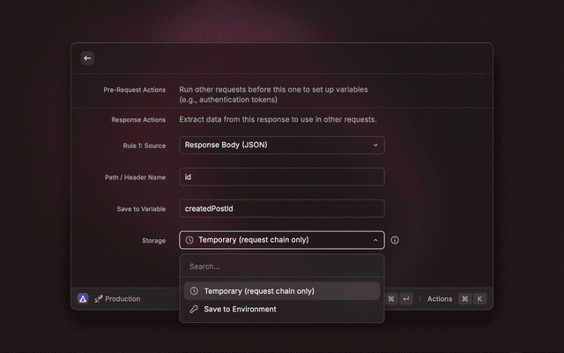564x353 pixels.
Task: Click the rocket icon next to Production
Action: (x=99, y=299)
